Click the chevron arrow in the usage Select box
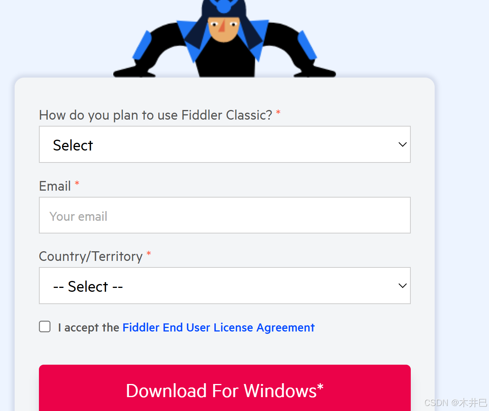 pos(402,144)
